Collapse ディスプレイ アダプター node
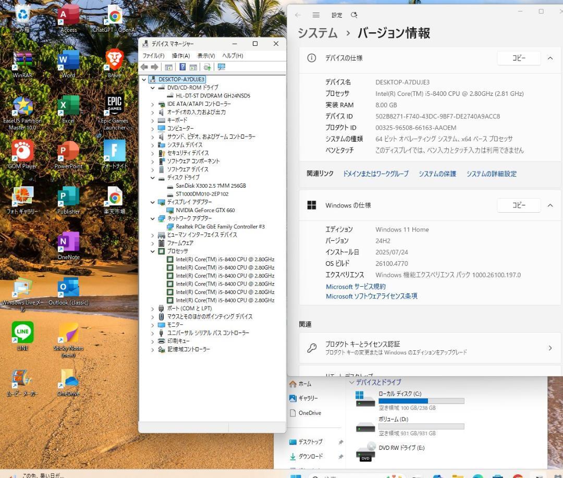 (x=152, y=202)
